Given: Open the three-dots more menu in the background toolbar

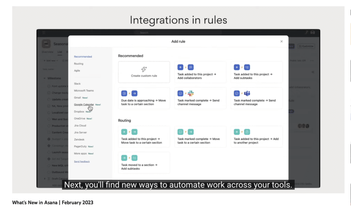Looking at the screenshot, I should click(x=312, y=61).
